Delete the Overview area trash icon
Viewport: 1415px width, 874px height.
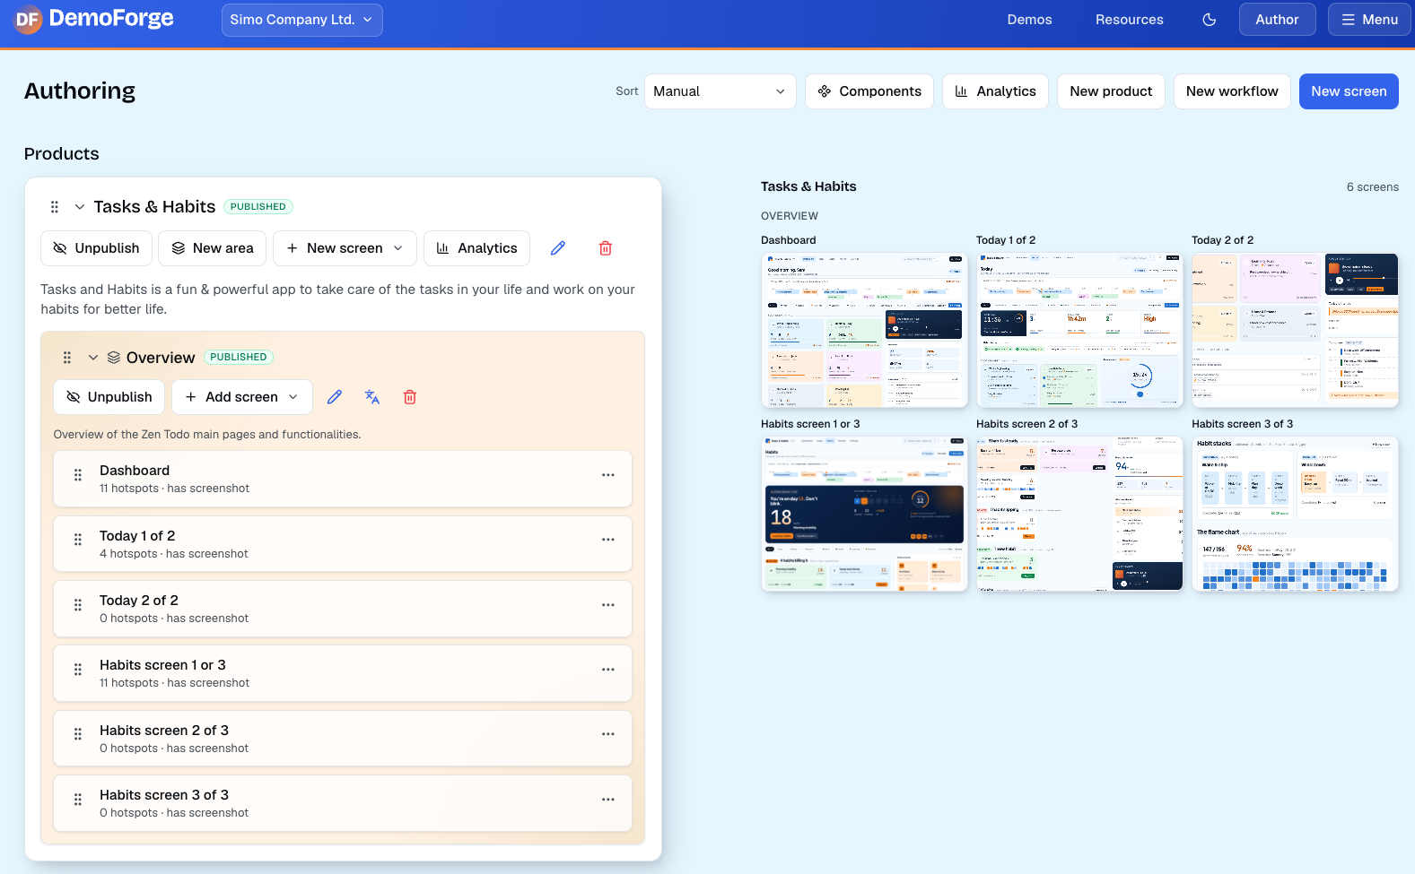click(410, 397)
